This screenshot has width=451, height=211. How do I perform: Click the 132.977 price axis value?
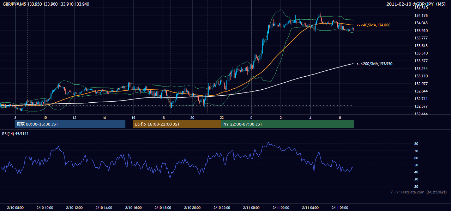421,84
